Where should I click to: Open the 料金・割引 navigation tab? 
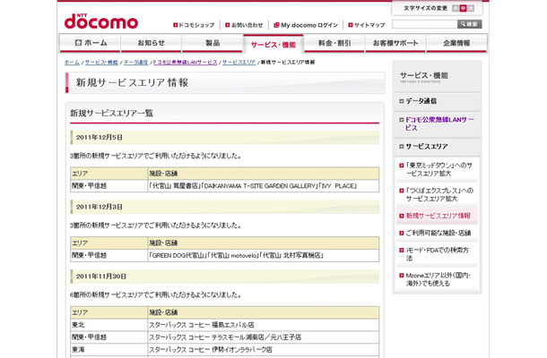pyautogui.click(x=334, y=43)
